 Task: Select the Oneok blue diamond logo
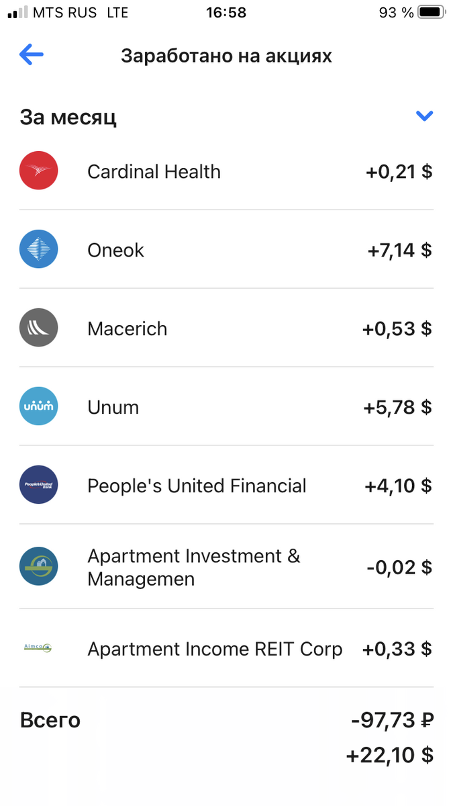pos(39,250)
